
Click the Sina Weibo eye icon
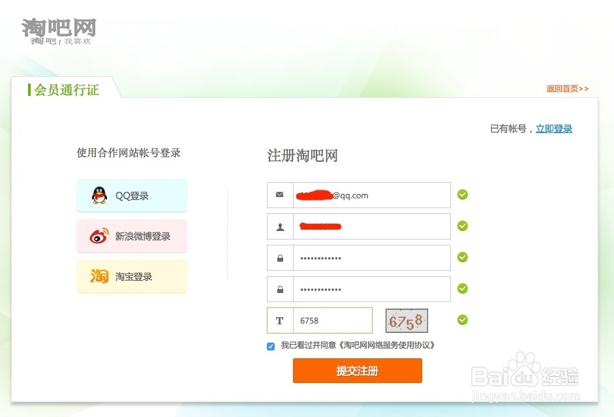(x=99, y=236)
